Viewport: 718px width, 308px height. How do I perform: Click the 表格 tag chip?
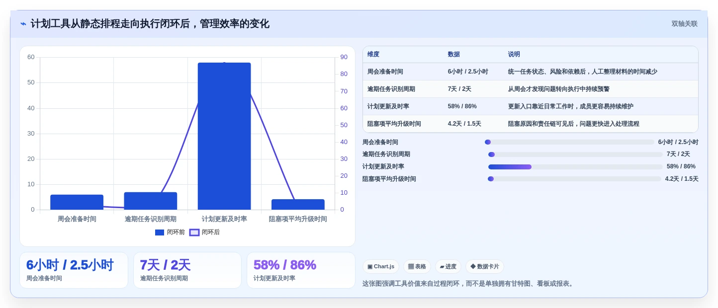[x=417, y=267]
